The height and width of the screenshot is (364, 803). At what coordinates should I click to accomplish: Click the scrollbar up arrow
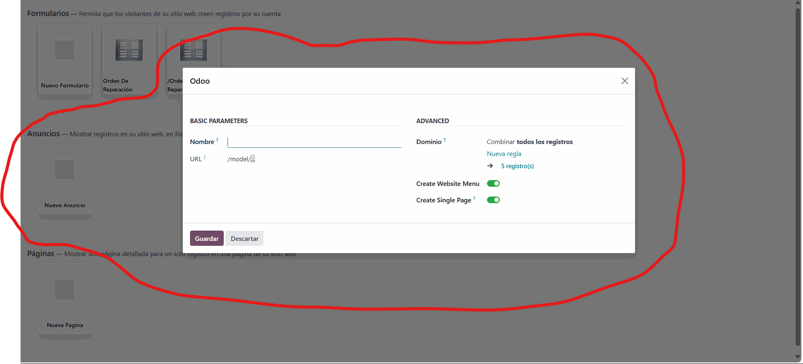point(798,3)
